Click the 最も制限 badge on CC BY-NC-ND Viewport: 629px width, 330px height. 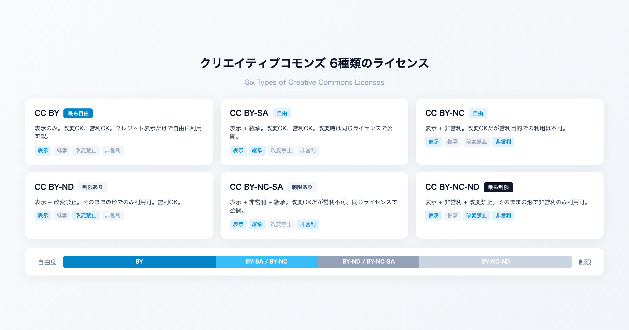(498, 187)
